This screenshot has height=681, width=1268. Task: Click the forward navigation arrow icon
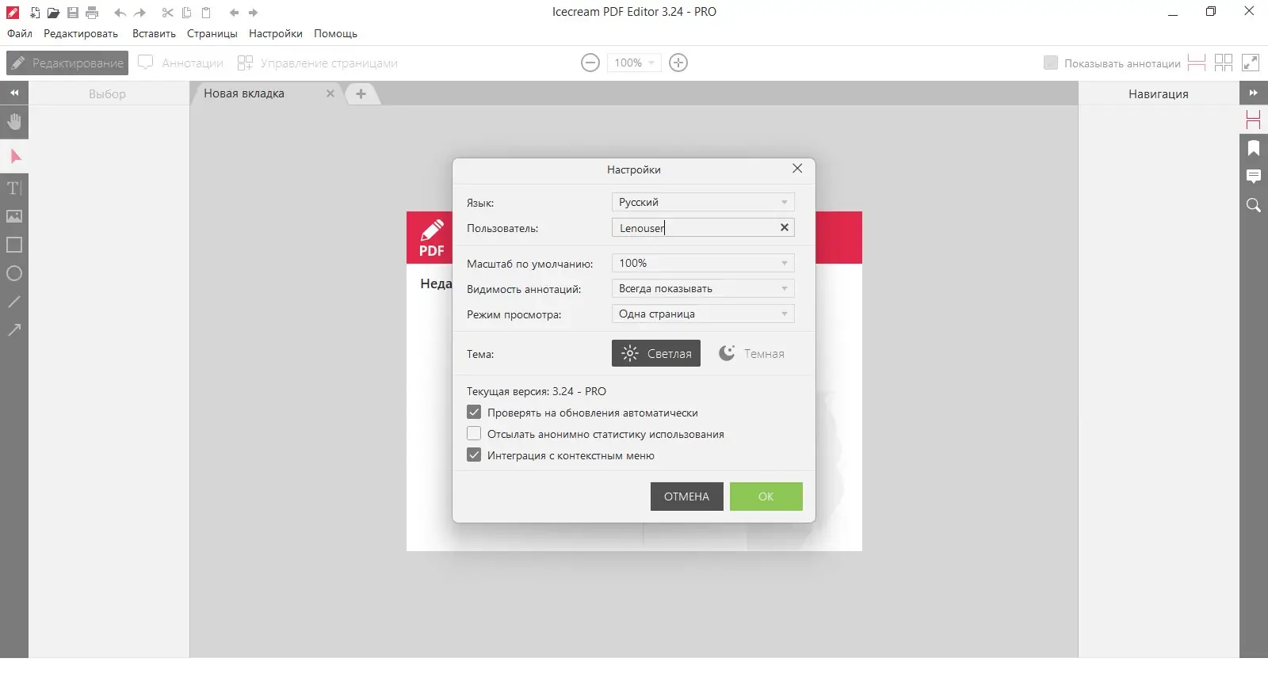point(254,13)
